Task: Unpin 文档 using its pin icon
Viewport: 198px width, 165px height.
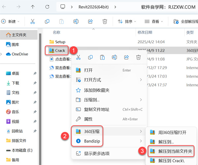Action: coord(35,92)
